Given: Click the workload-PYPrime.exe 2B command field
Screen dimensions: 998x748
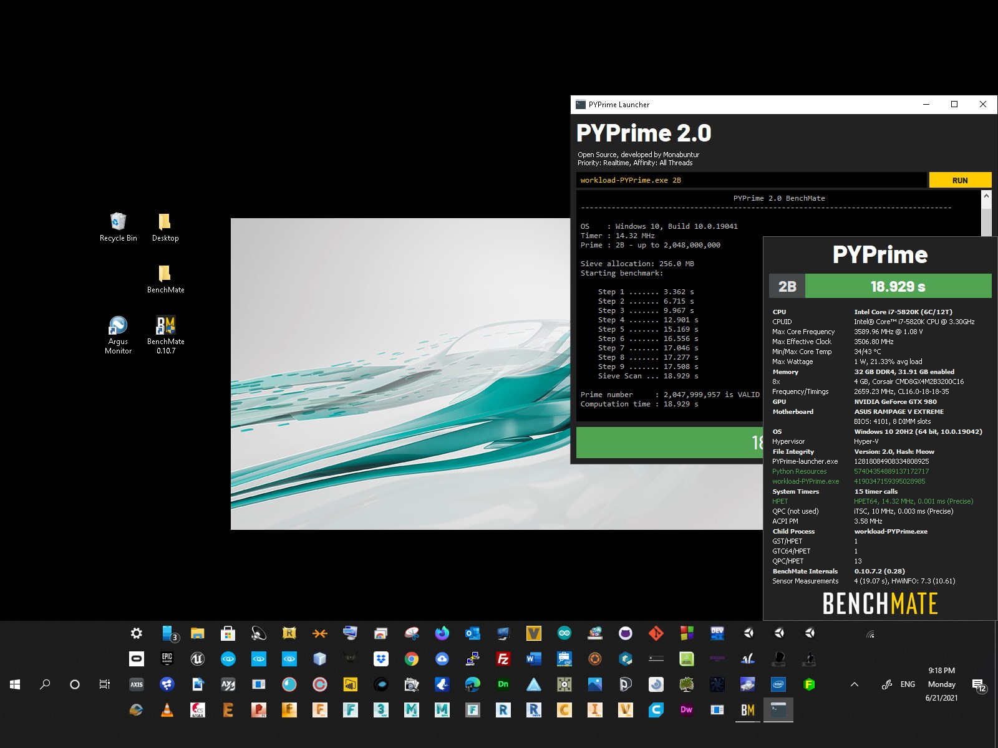Looking at the screenshot, I should 751,180.
